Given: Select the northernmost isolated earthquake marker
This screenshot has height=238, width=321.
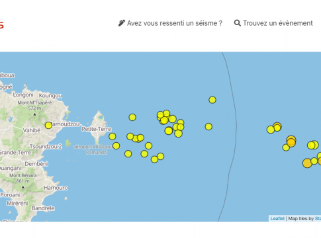Looking at the screenshot, I should click(x=212, y=100).
